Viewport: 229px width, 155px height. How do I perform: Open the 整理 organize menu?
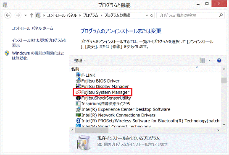(x=80, y=60)
